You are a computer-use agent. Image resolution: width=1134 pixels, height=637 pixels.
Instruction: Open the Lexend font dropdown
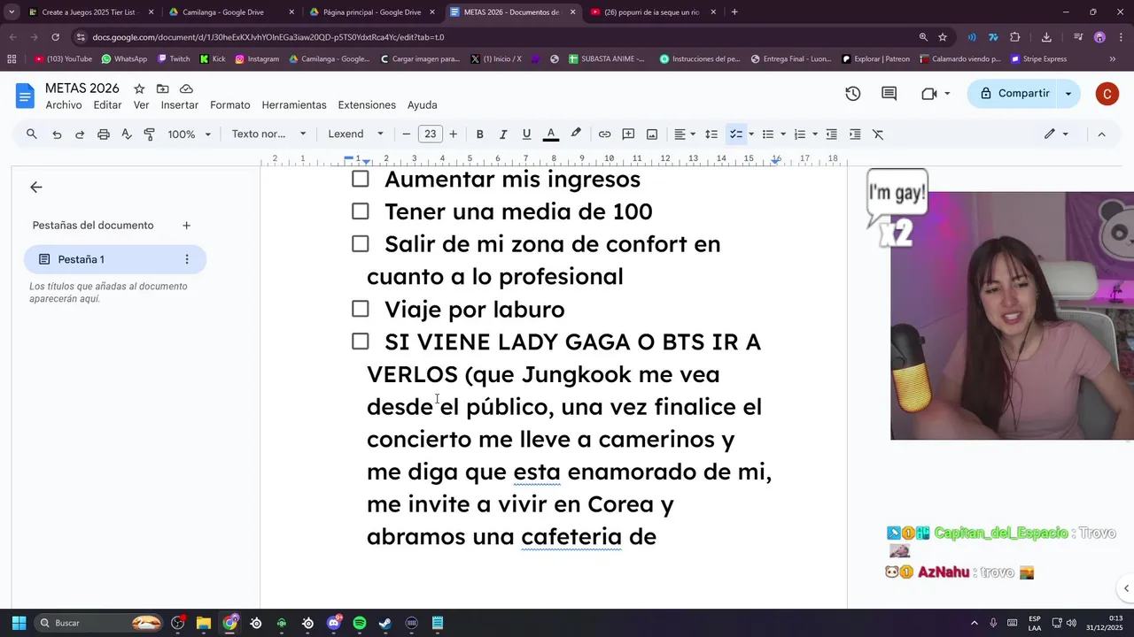pos(355,134)
